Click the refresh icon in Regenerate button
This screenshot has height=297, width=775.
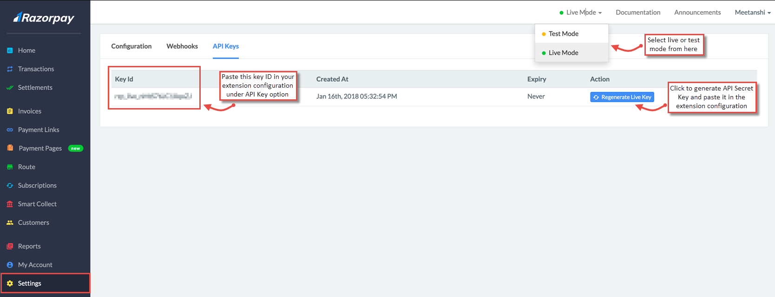[x=596, y=97]
